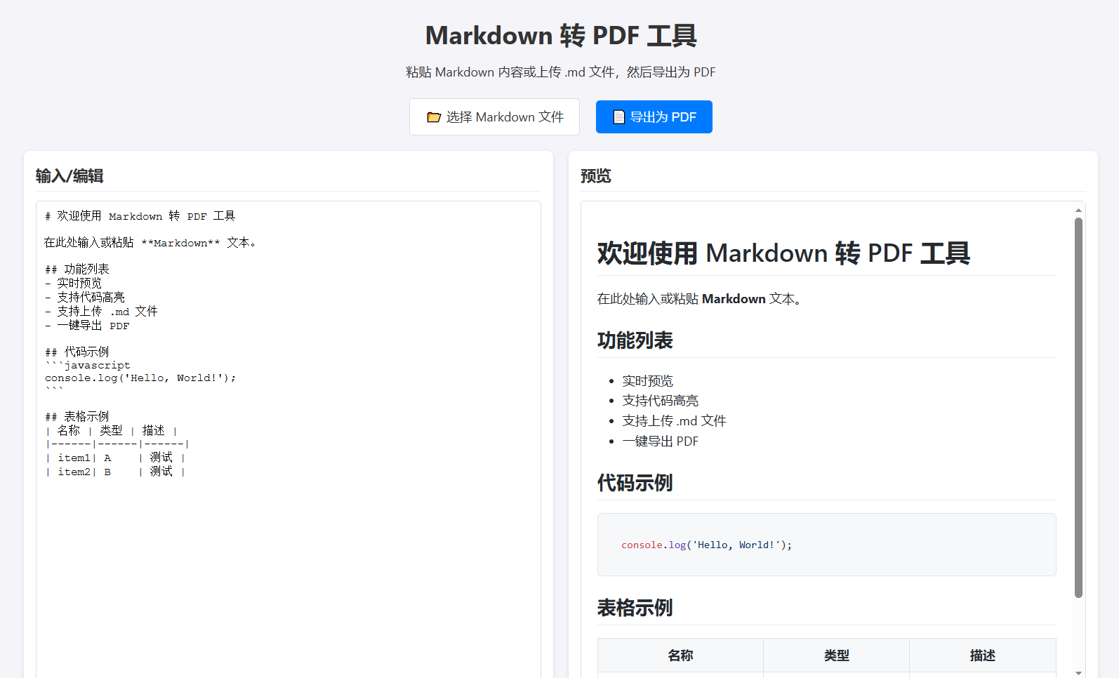
Task: Click the highlighted code block in the preview
Action: (826, 545)
